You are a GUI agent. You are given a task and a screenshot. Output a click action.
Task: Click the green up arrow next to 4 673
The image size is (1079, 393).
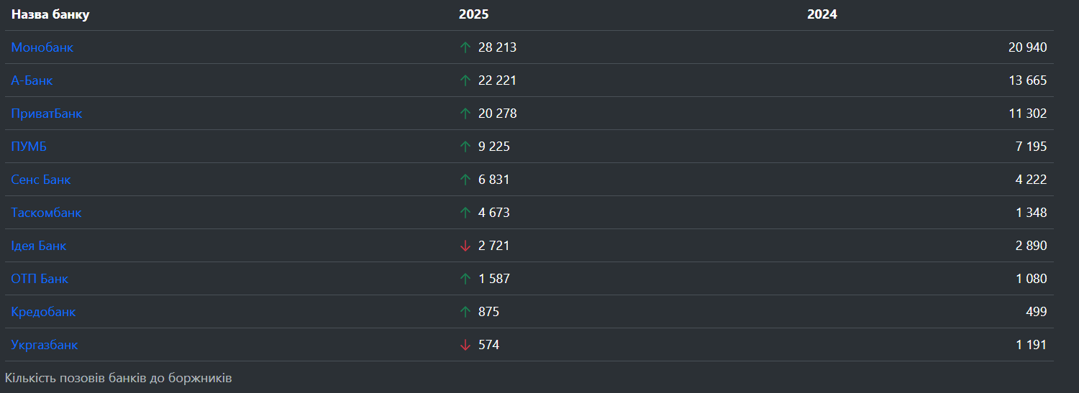pos(465,213)
